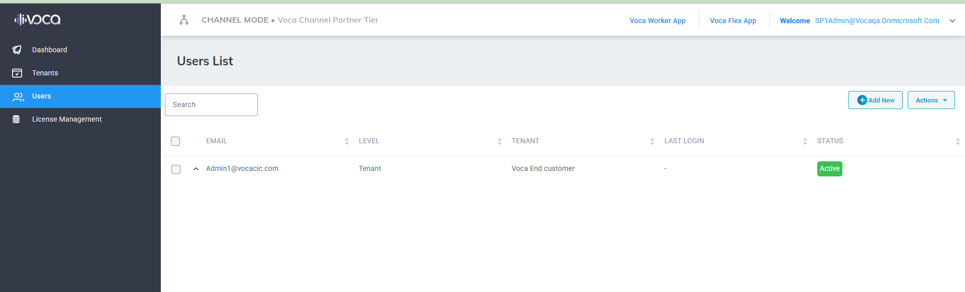Screen dimensions: 965x292
Task: Click the Users people icon
Action: point(18,96)
